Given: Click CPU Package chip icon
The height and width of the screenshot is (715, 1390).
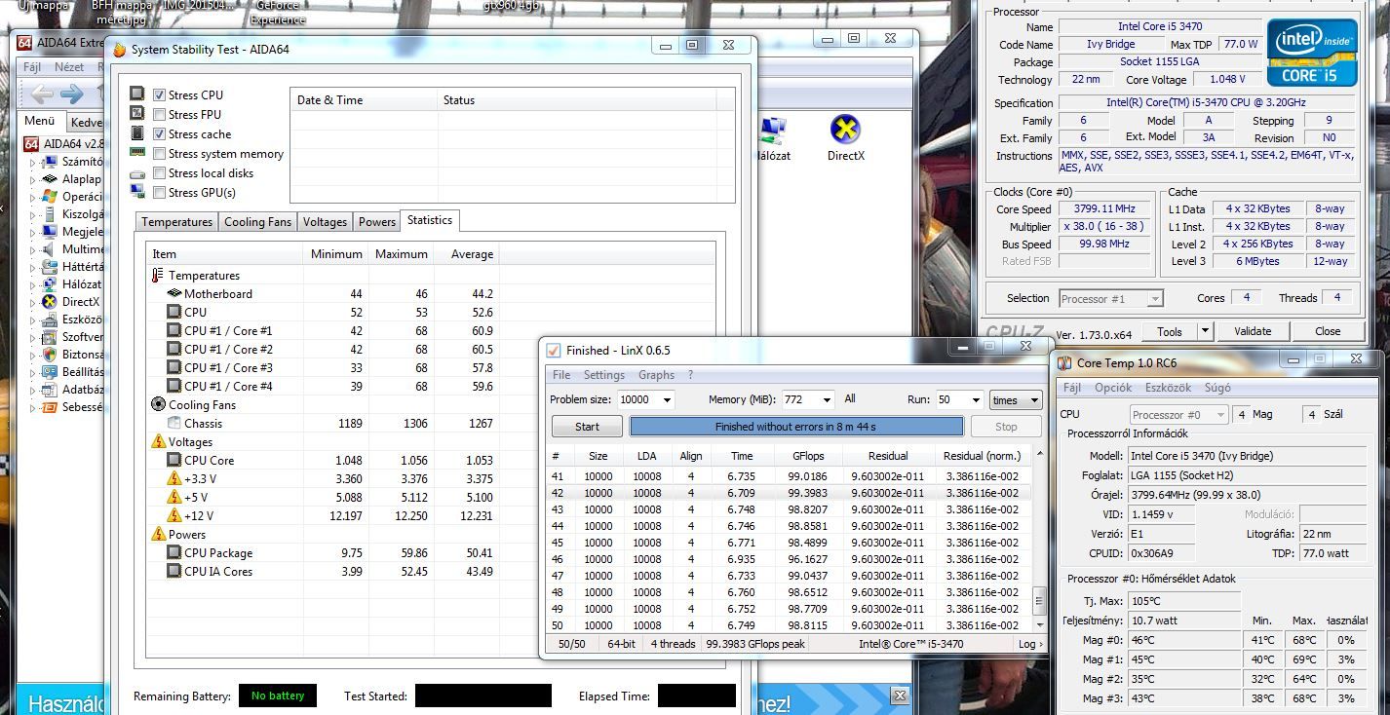Looking at the screenshot, I should [174, 552].
